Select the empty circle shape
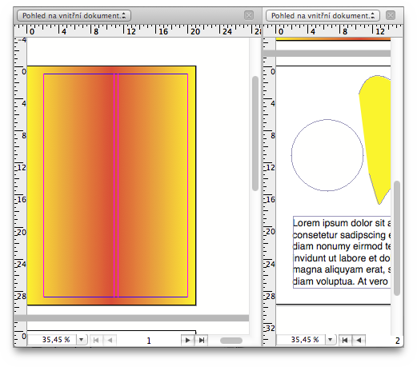Viewport: 417px width, 367px height. [x=327, y=155]
